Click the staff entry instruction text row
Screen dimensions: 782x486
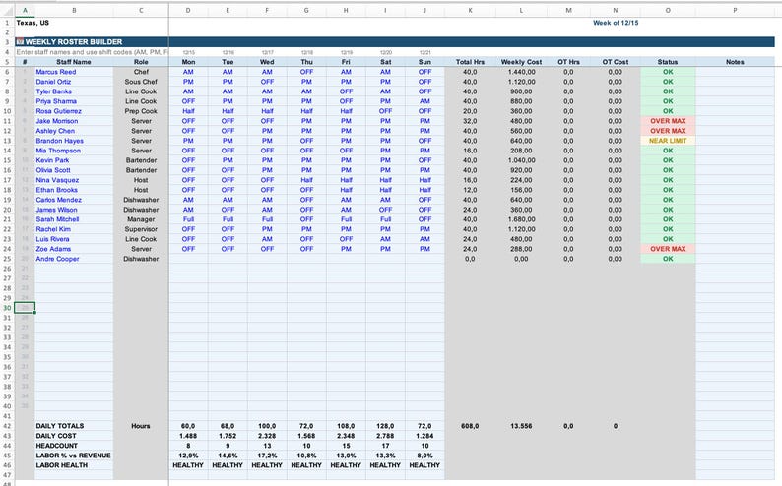[93, 52]
